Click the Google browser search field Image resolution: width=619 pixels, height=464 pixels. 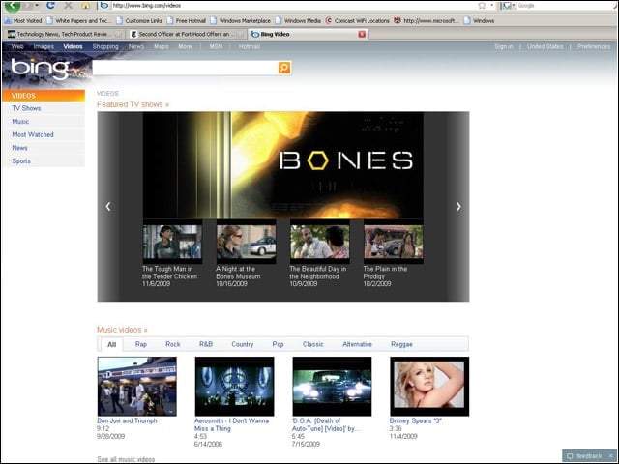(x=565, y=6)
